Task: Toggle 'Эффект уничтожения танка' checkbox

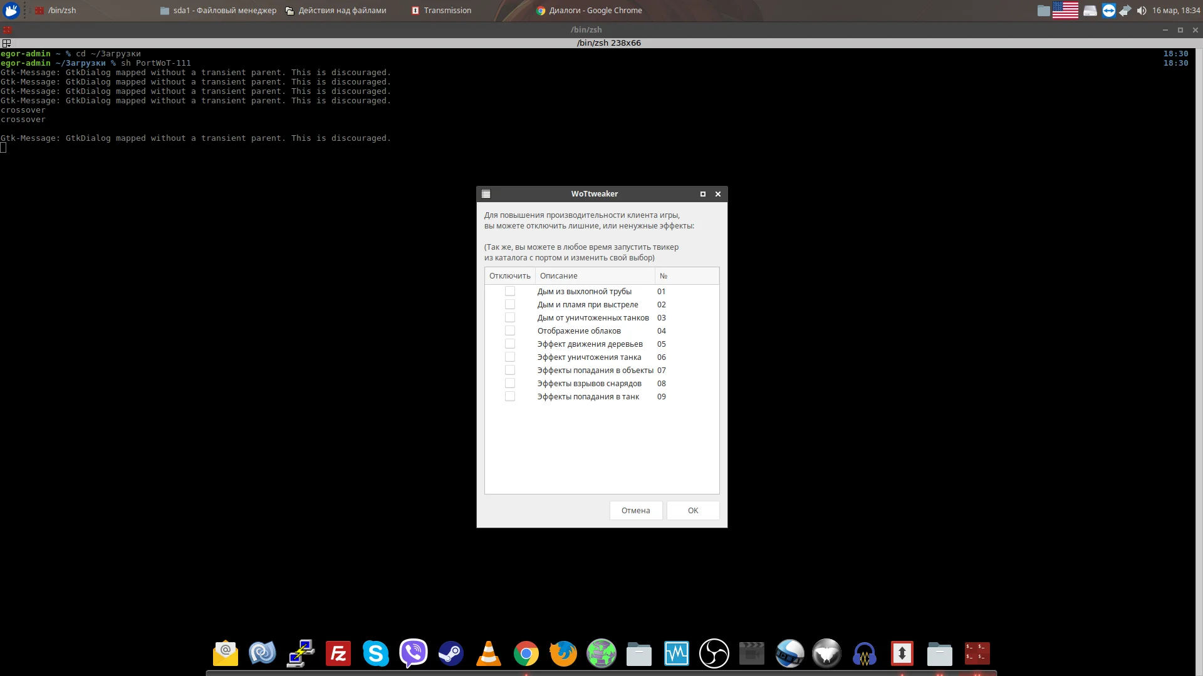Action: click(x=510, y=357)
